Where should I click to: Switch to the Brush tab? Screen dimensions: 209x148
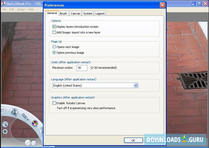point(63,13)
